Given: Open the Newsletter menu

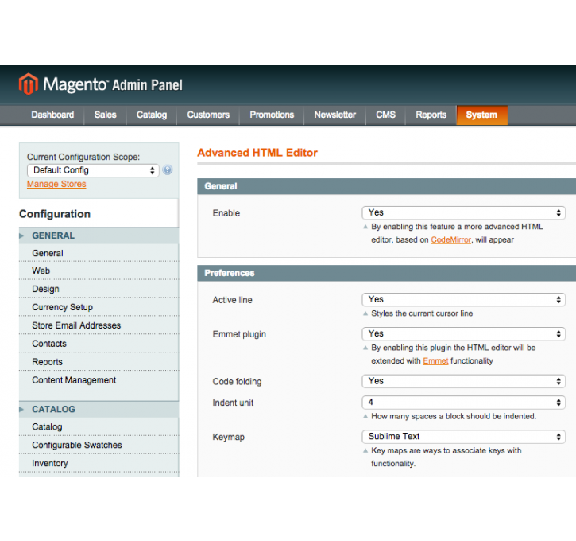Looking at the screenshot, I should [x=335, y=115].
